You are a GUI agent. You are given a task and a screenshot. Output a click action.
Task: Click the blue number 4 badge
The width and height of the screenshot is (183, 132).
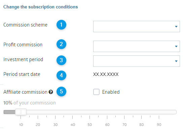[61, 75]
